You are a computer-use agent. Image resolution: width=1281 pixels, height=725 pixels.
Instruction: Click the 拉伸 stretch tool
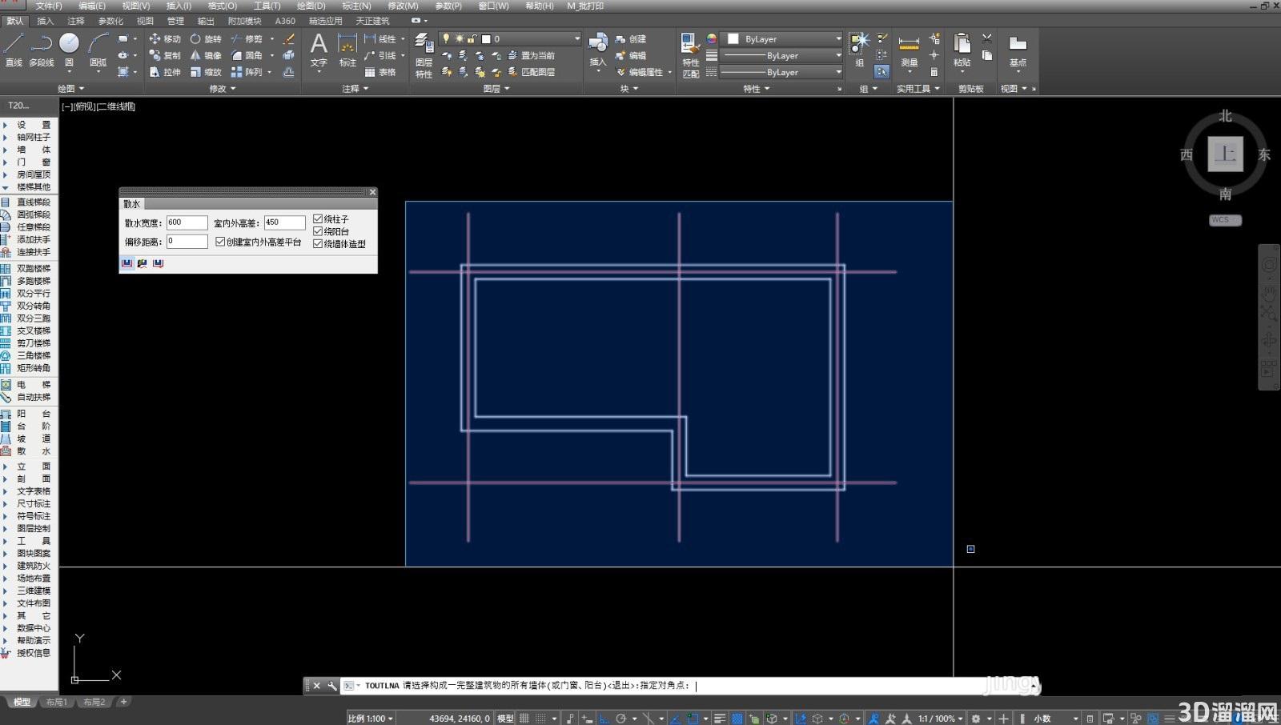165,72
